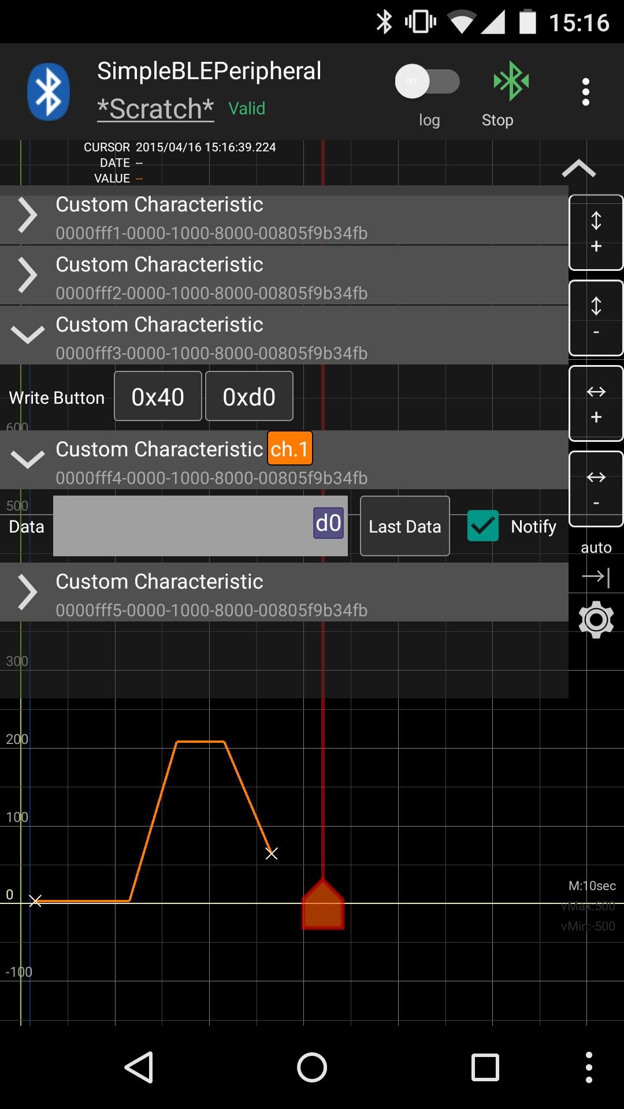
Task: Tap the gray Data value field
Action: (x=185, y=526)
